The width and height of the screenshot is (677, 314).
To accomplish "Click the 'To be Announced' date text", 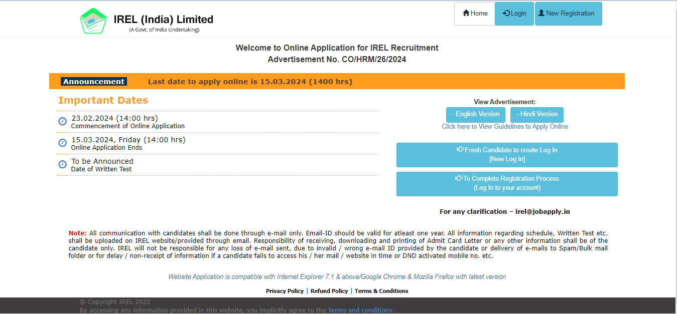I will click(102, 161).
